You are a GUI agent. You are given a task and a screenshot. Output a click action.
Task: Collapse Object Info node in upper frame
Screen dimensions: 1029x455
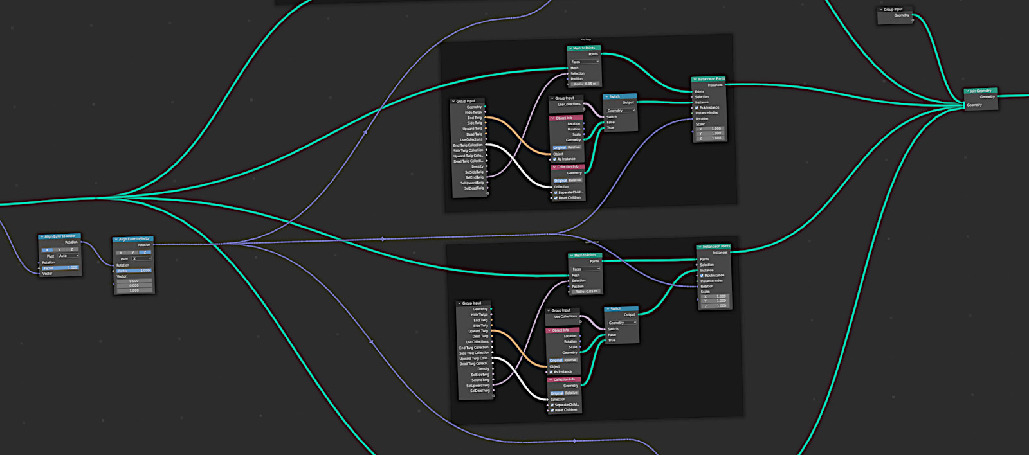click(553, 118)
